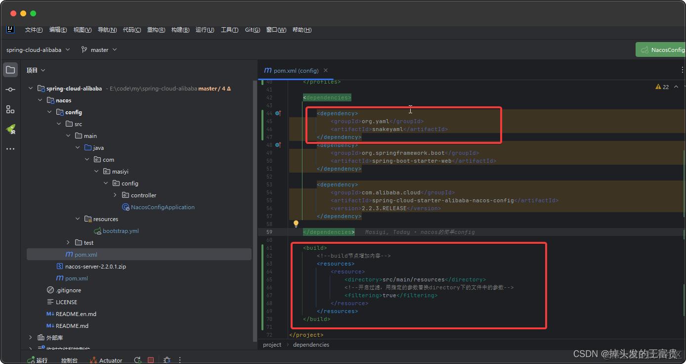Click the Git branch icon beside master

pos(84,49)
